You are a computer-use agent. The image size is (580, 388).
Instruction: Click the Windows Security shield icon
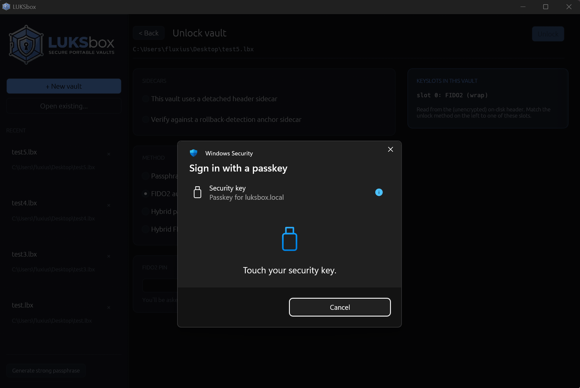[x=194, y=153]
